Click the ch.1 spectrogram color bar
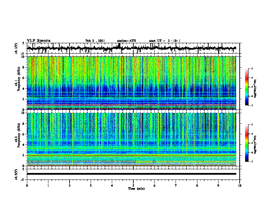The image size is (270, 208). [x=246, y=87]
